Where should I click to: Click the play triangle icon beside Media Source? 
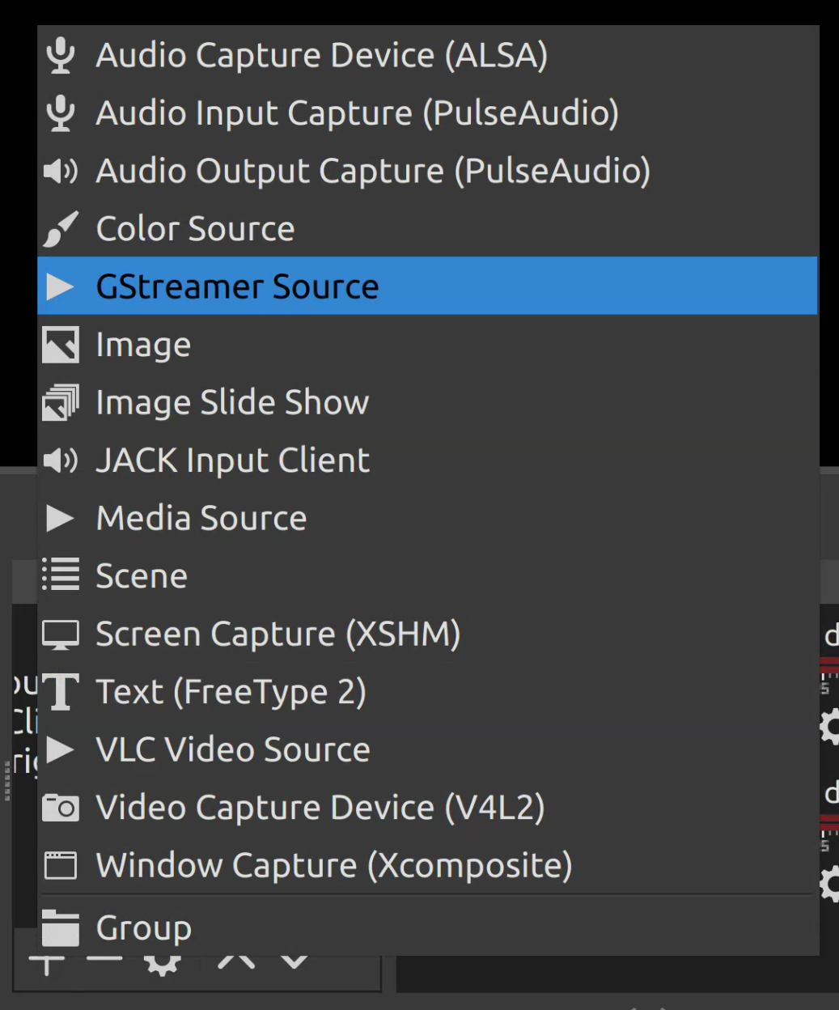[x=60, y=519]
